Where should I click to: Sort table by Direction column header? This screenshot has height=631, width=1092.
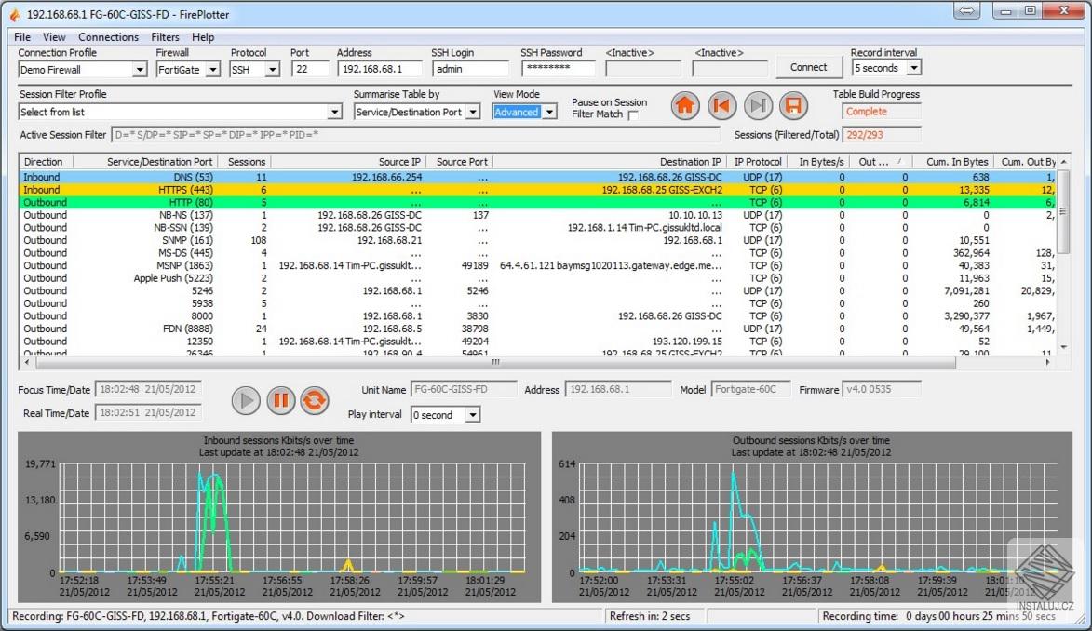point(47,162)
